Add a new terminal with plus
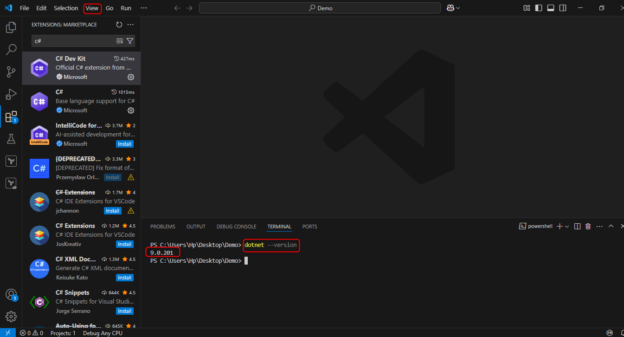The image size is (624, 337). coord(560,227)
